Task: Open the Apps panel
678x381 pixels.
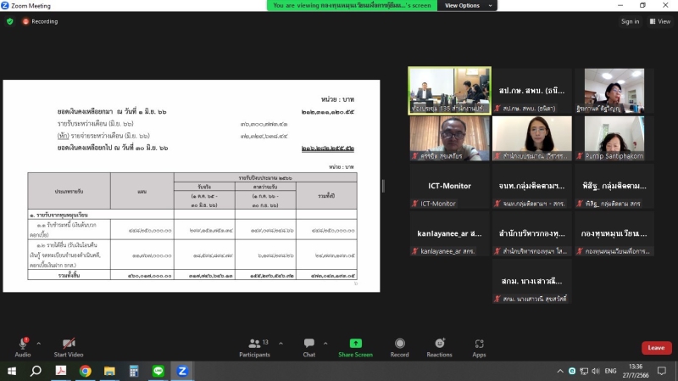Action: (x=479, y=348)
